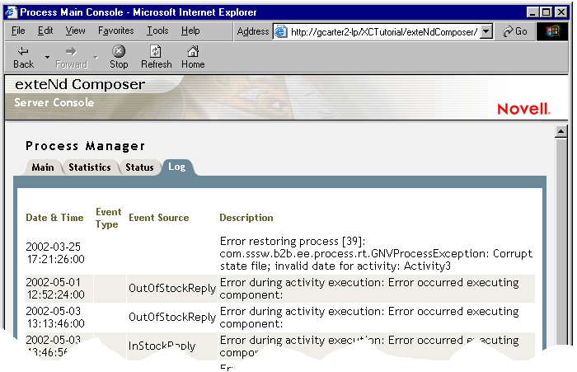Click the Process Manager heading
This screenshot has height=372, width=577.
tap(85, 146)
